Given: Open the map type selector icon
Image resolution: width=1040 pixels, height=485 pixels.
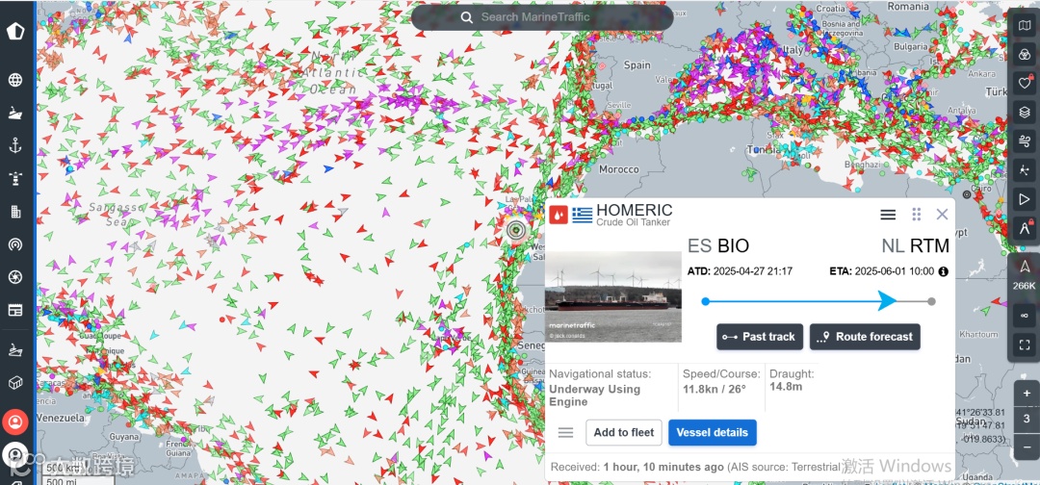Looking at the screenshot, I should point(1025,26).
